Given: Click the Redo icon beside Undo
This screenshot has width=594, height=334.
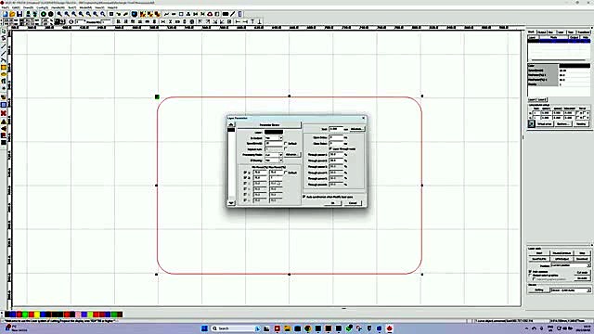Looking at the screenshot, I should [x=50, y=14].
